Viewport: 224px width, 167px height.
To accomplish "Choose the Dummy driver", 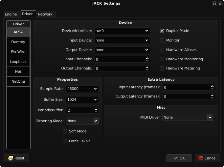I will 18,42.
